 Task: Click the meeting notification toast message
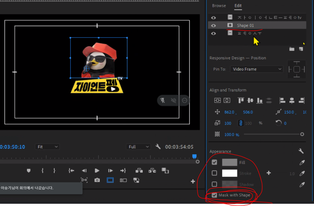pyautogui.click(x=41, y=188)
